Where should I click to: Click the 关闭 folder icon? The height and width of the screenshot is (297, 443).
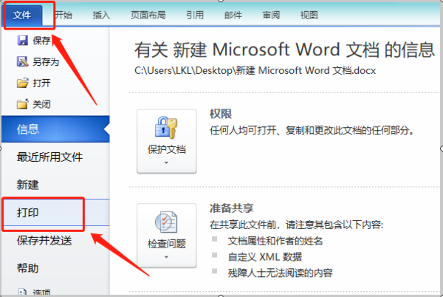[x=23, y=104]
